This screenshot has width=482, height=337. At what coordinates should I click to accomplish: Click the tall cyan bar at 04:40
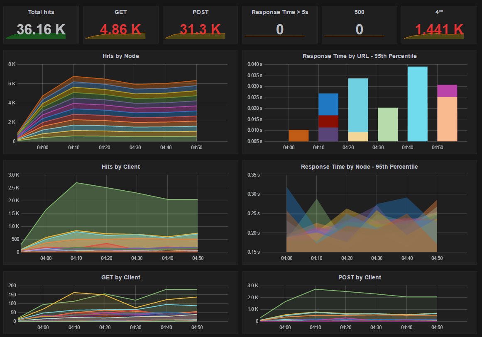click(x=417, y=104)
